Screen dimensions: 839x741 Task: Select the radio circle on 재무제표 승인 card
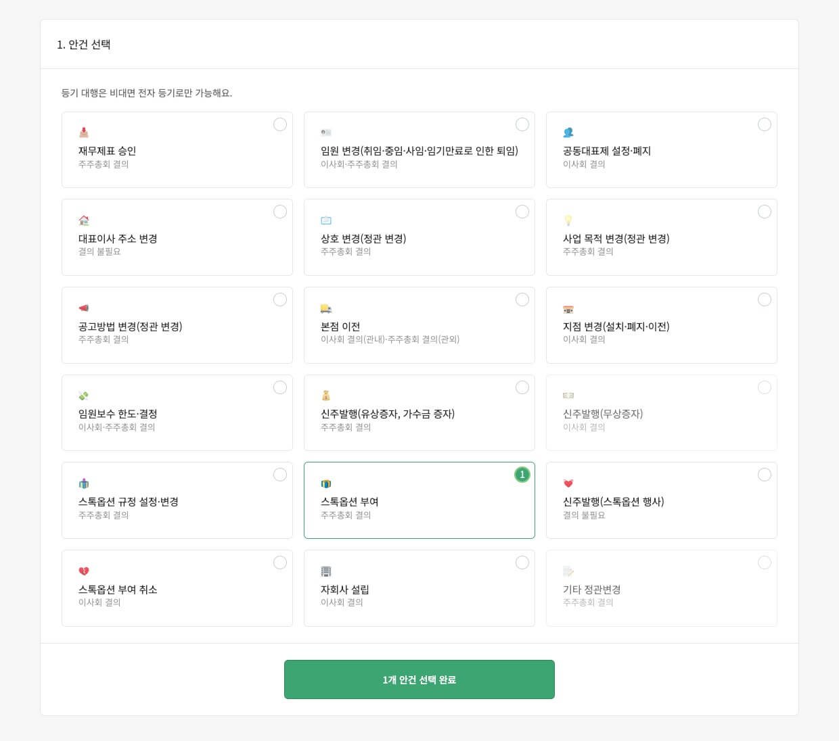(x=280, y=124)
